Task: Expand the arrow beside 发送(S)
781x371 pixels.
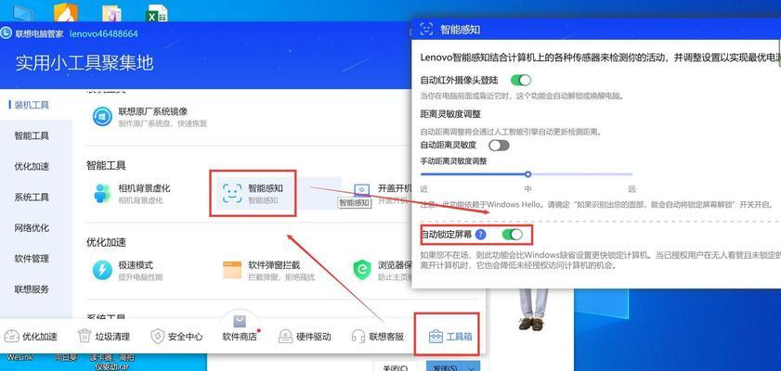Action: coord(472,367)
